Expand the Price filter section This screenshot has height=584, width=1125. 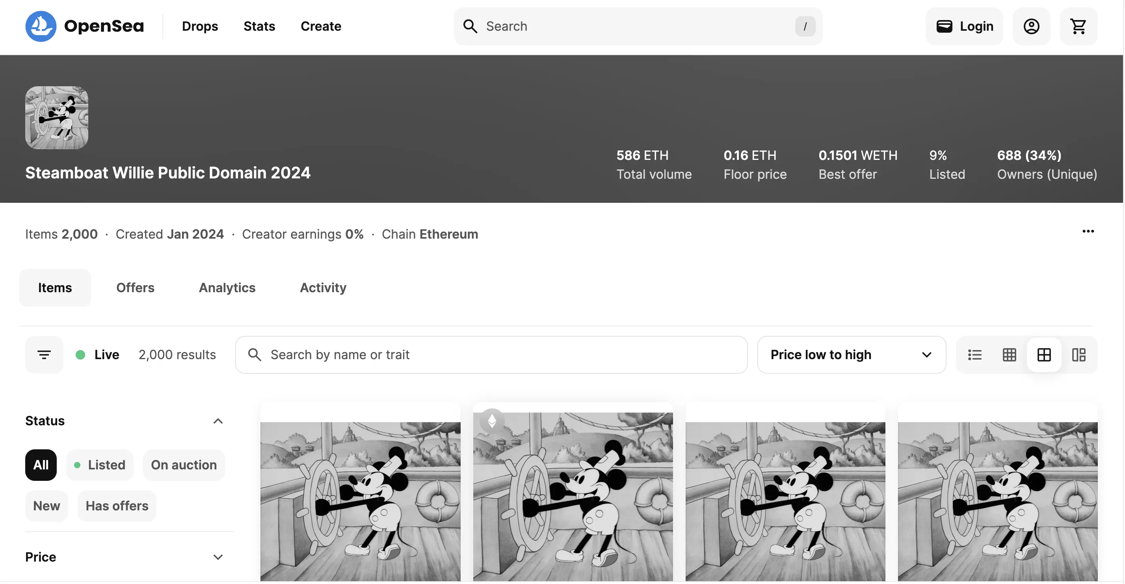tap(218, 557)
